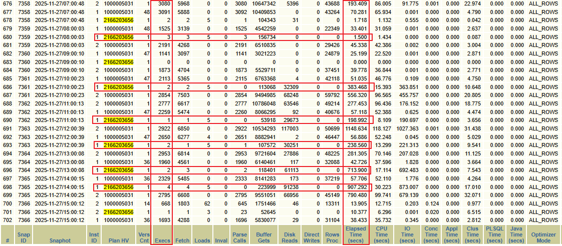Click disk reads value 117003
Screen dimensions: 562x246
[x=291, y=128]
